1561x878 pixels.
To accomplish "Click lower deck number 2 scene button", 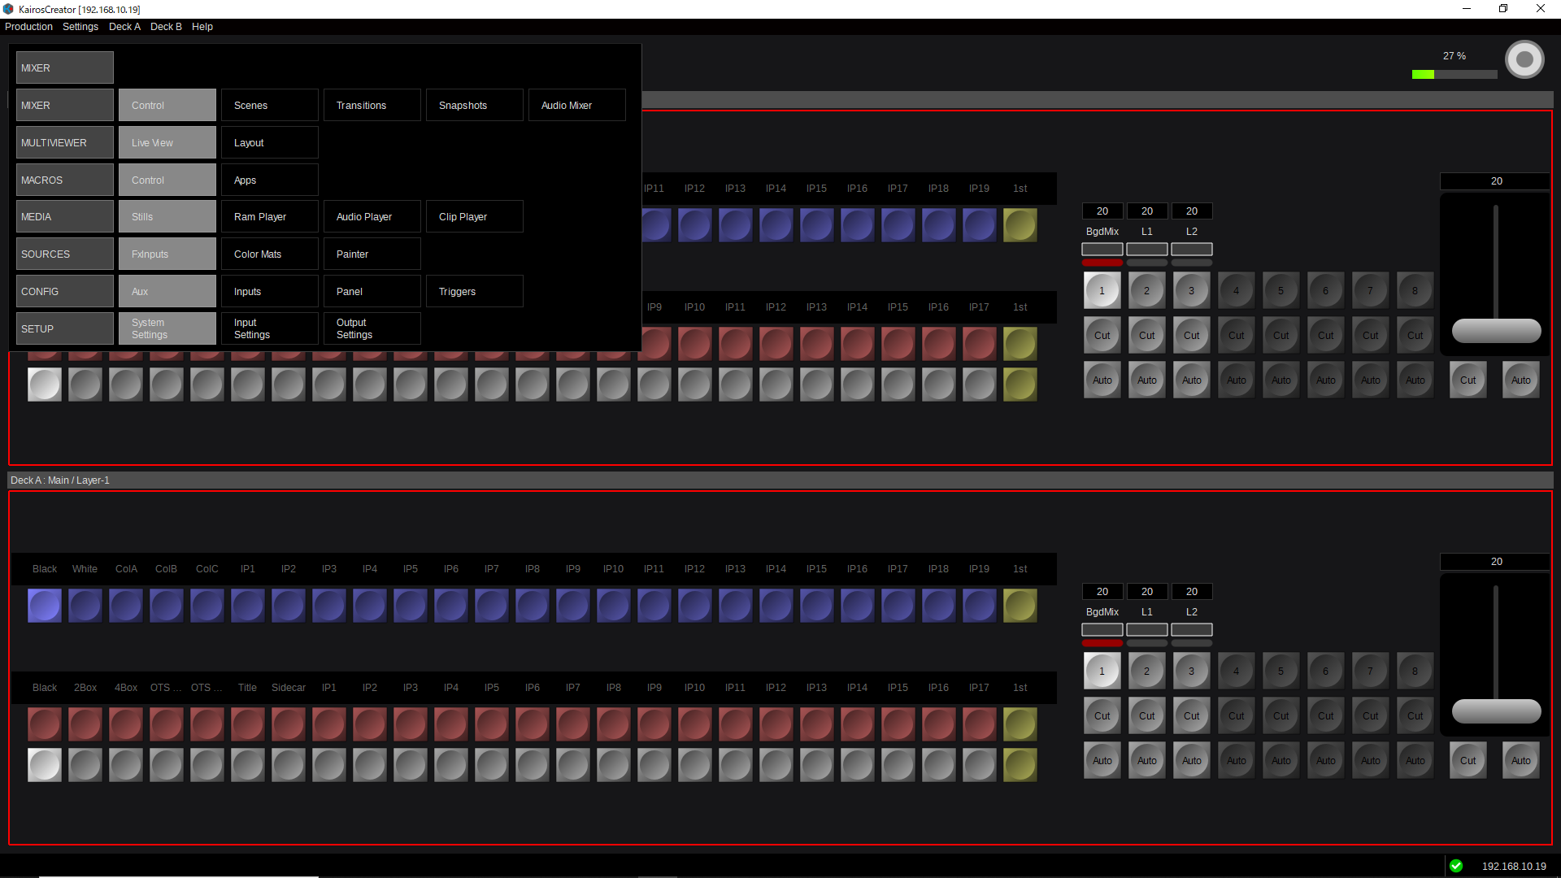I will (x=1146, y=672).
